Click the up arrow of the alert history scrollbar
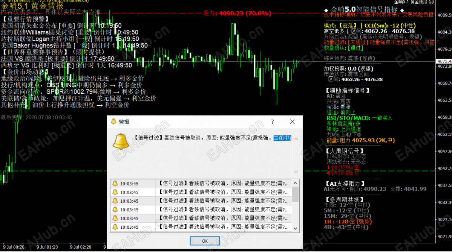The image size is (452, 252). point(295,183)
